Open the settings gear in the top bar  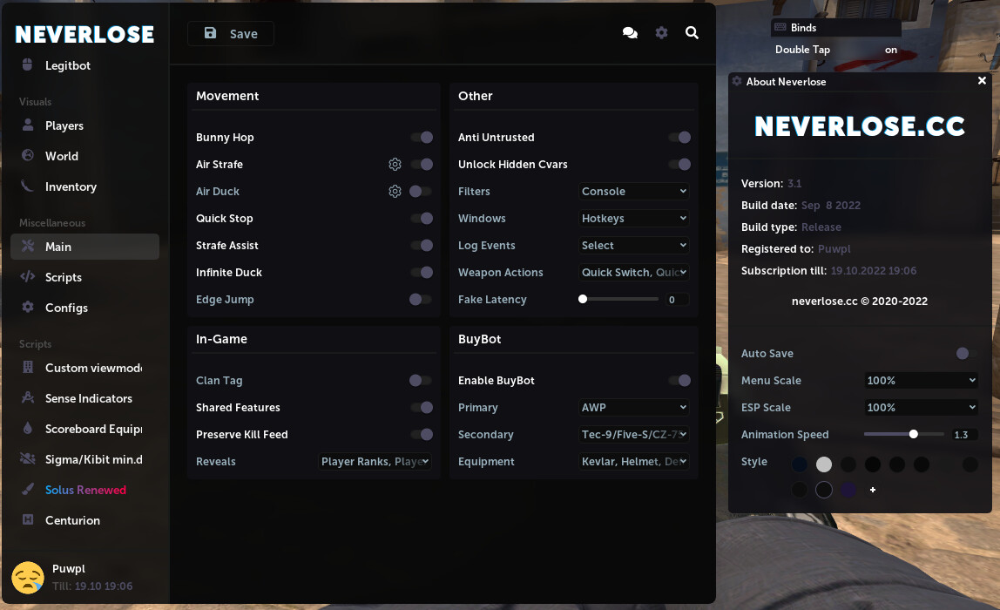[x=661, y=32]
